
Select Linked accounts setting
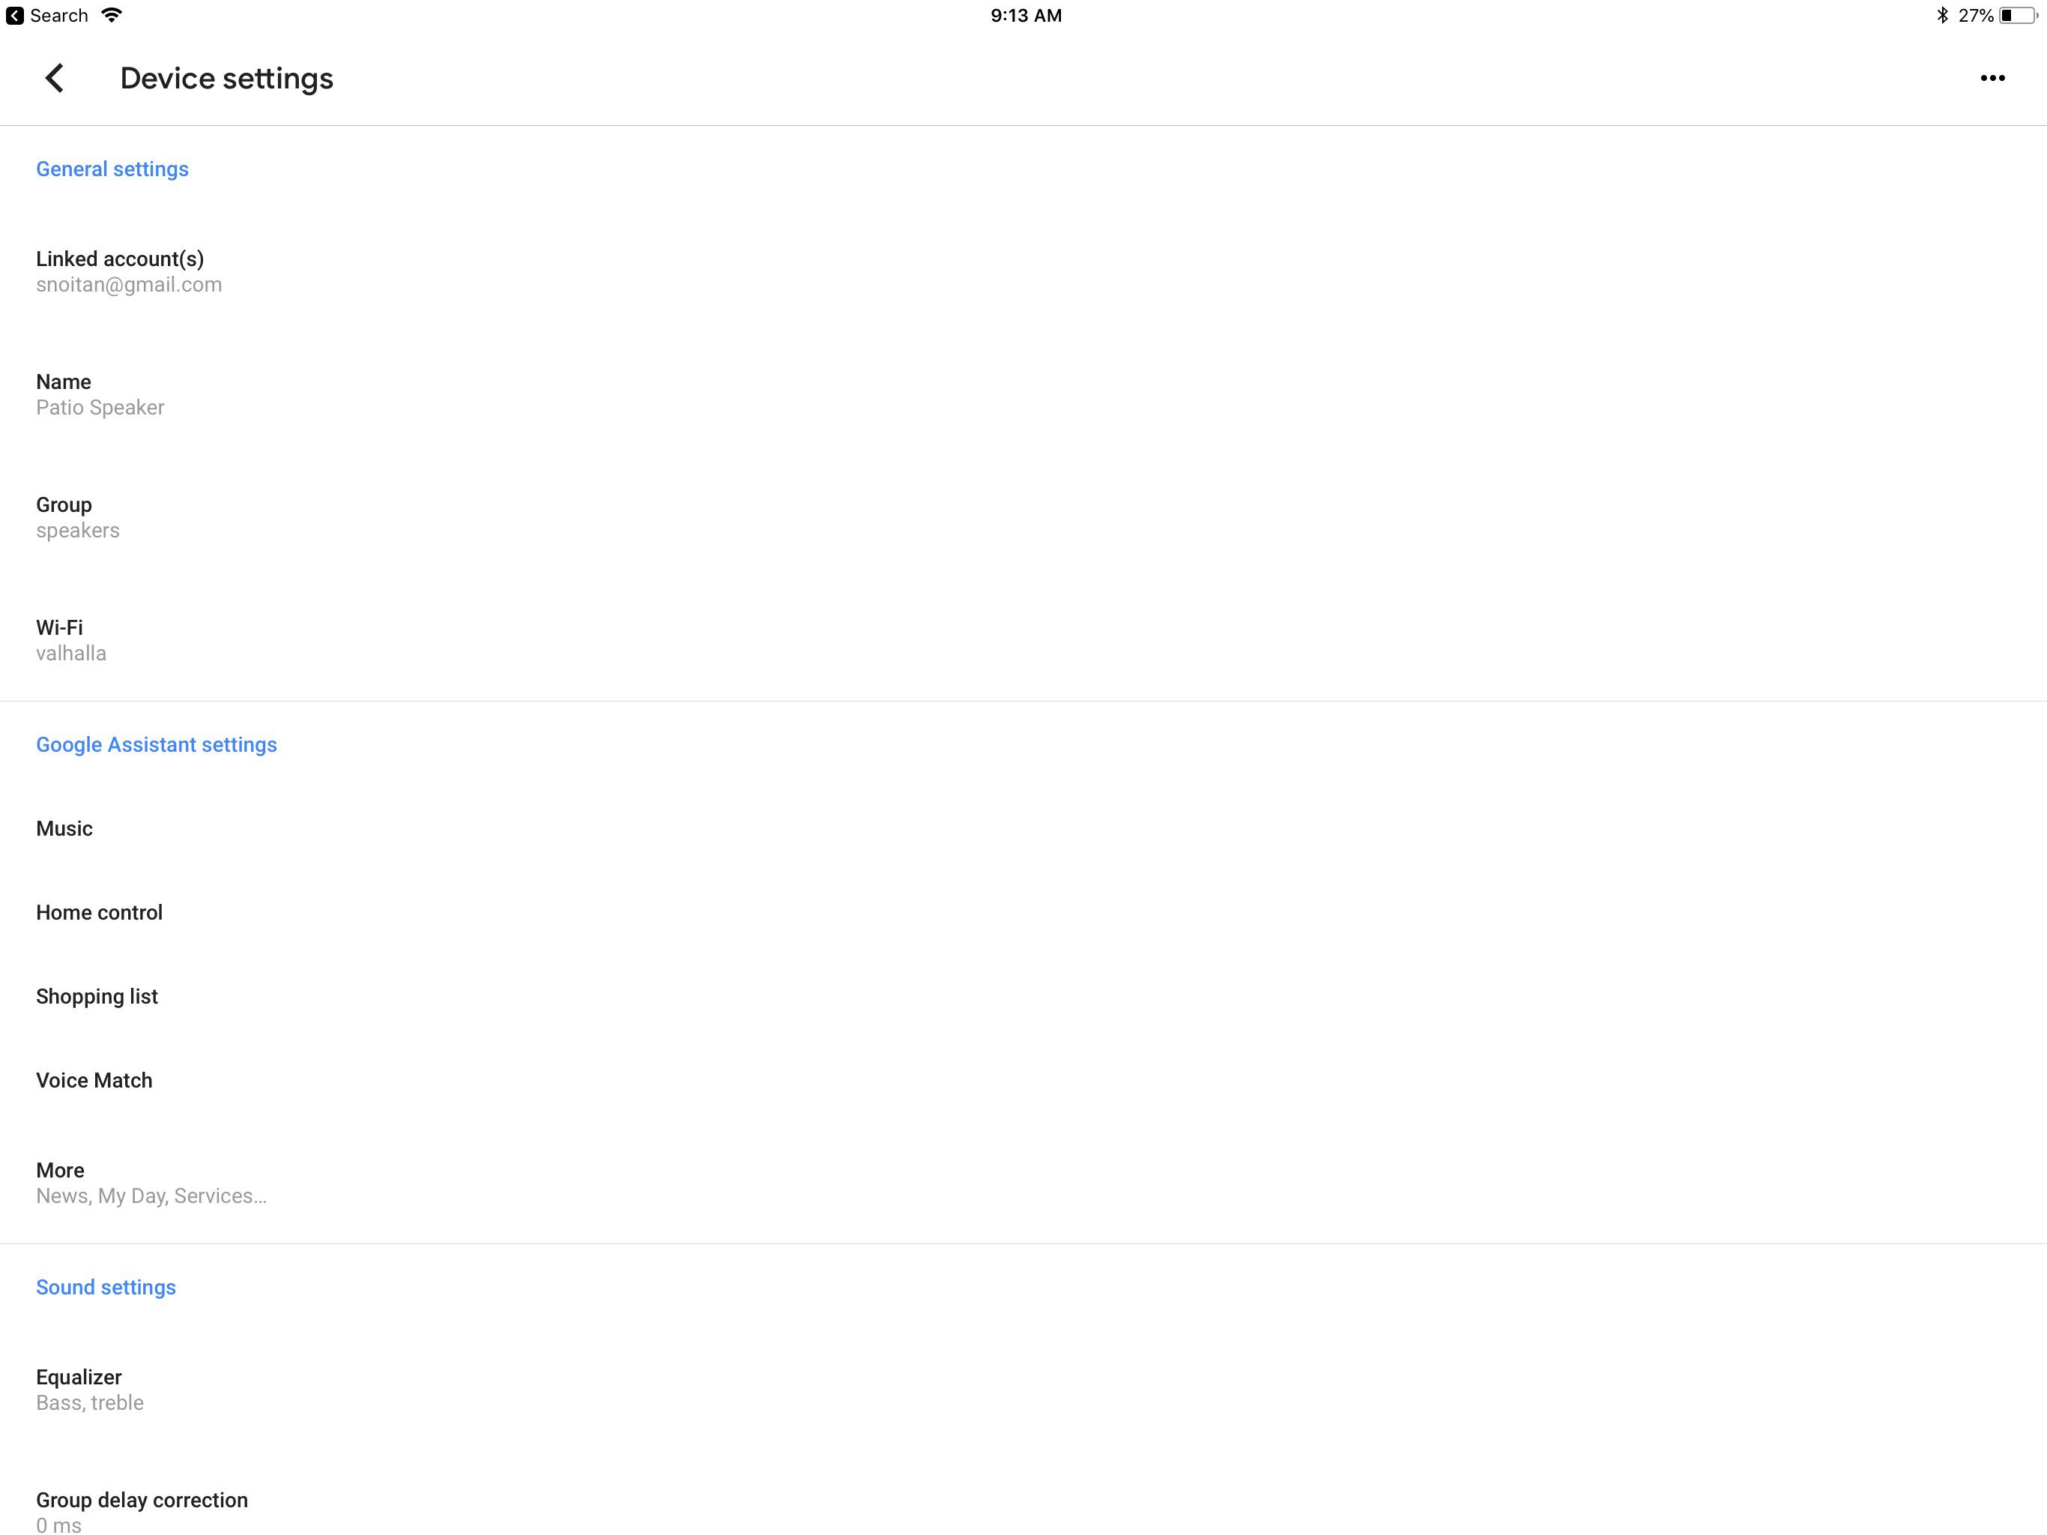121,271
